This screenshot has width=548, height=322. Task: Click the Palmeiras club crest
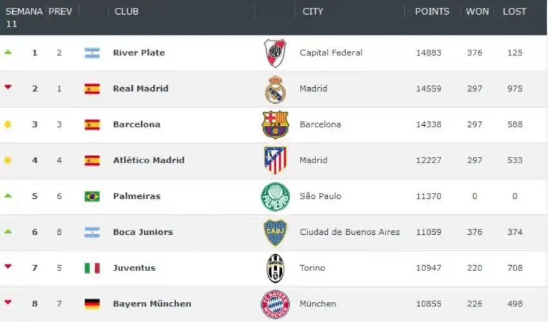275,197
